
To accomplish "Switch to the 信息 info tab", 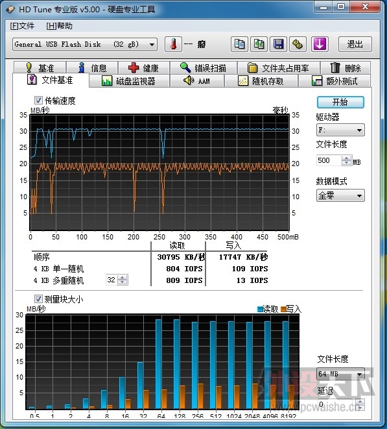I will pyautogui.click(x=93, y=67).
